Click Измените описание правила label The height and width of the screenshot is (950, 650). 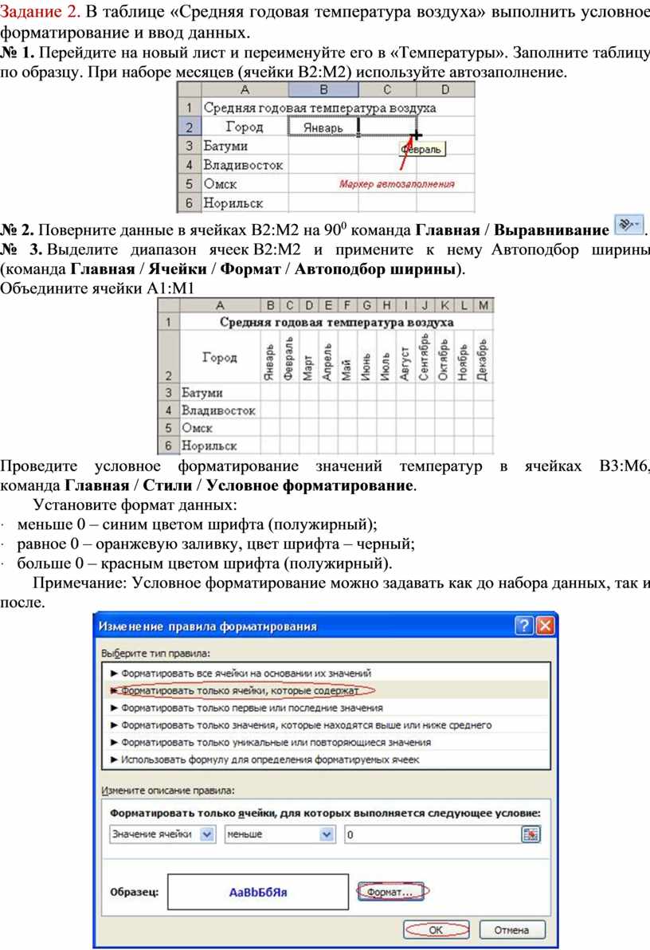167,791
